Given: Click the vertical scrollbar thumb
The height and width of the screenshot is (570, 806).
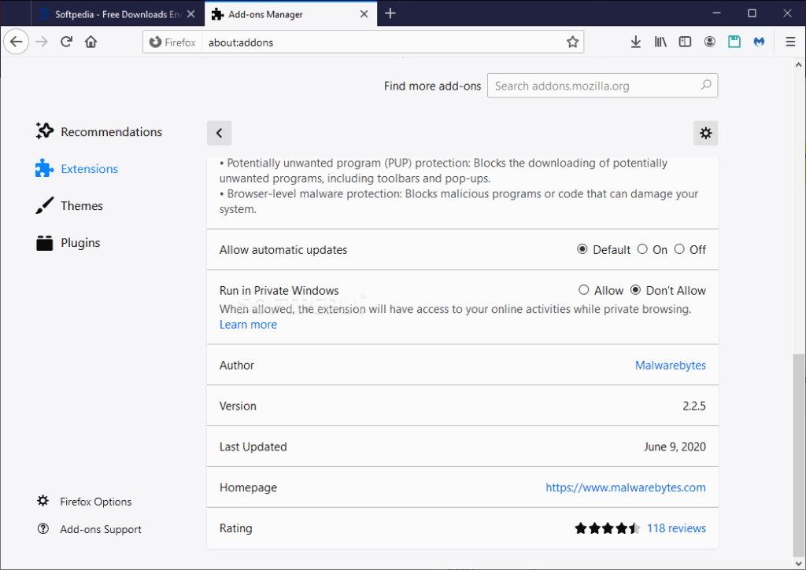Looking at the screenshot, I should coord(798,455).
